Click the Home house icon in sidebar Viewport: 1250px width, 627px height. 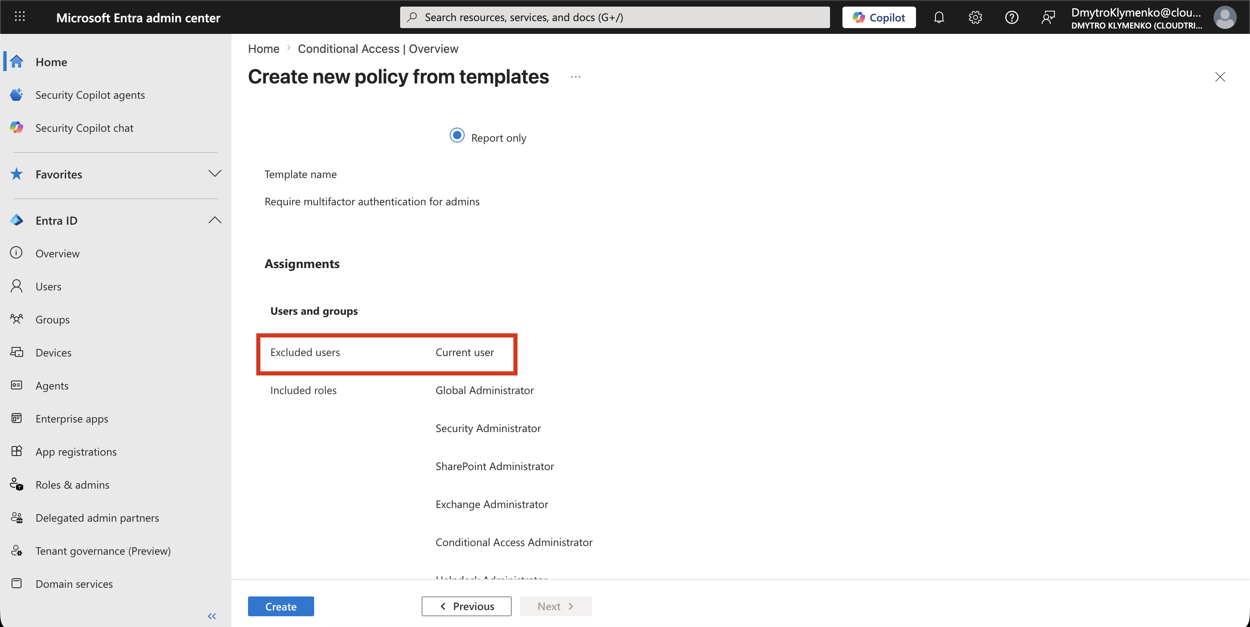[x=17, y=62]
